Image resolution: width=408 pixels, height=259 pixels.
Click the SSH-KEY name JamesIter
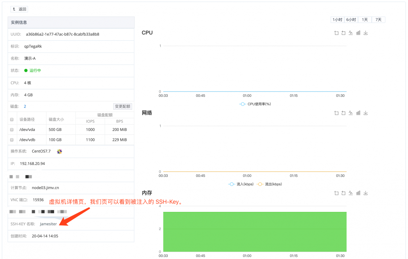48,224
